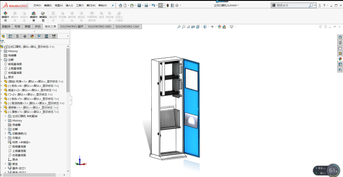Viewport: 343px width, 177px height.
Task: Click the feature tree vertical scrollbar
Action: click(68, 70)
